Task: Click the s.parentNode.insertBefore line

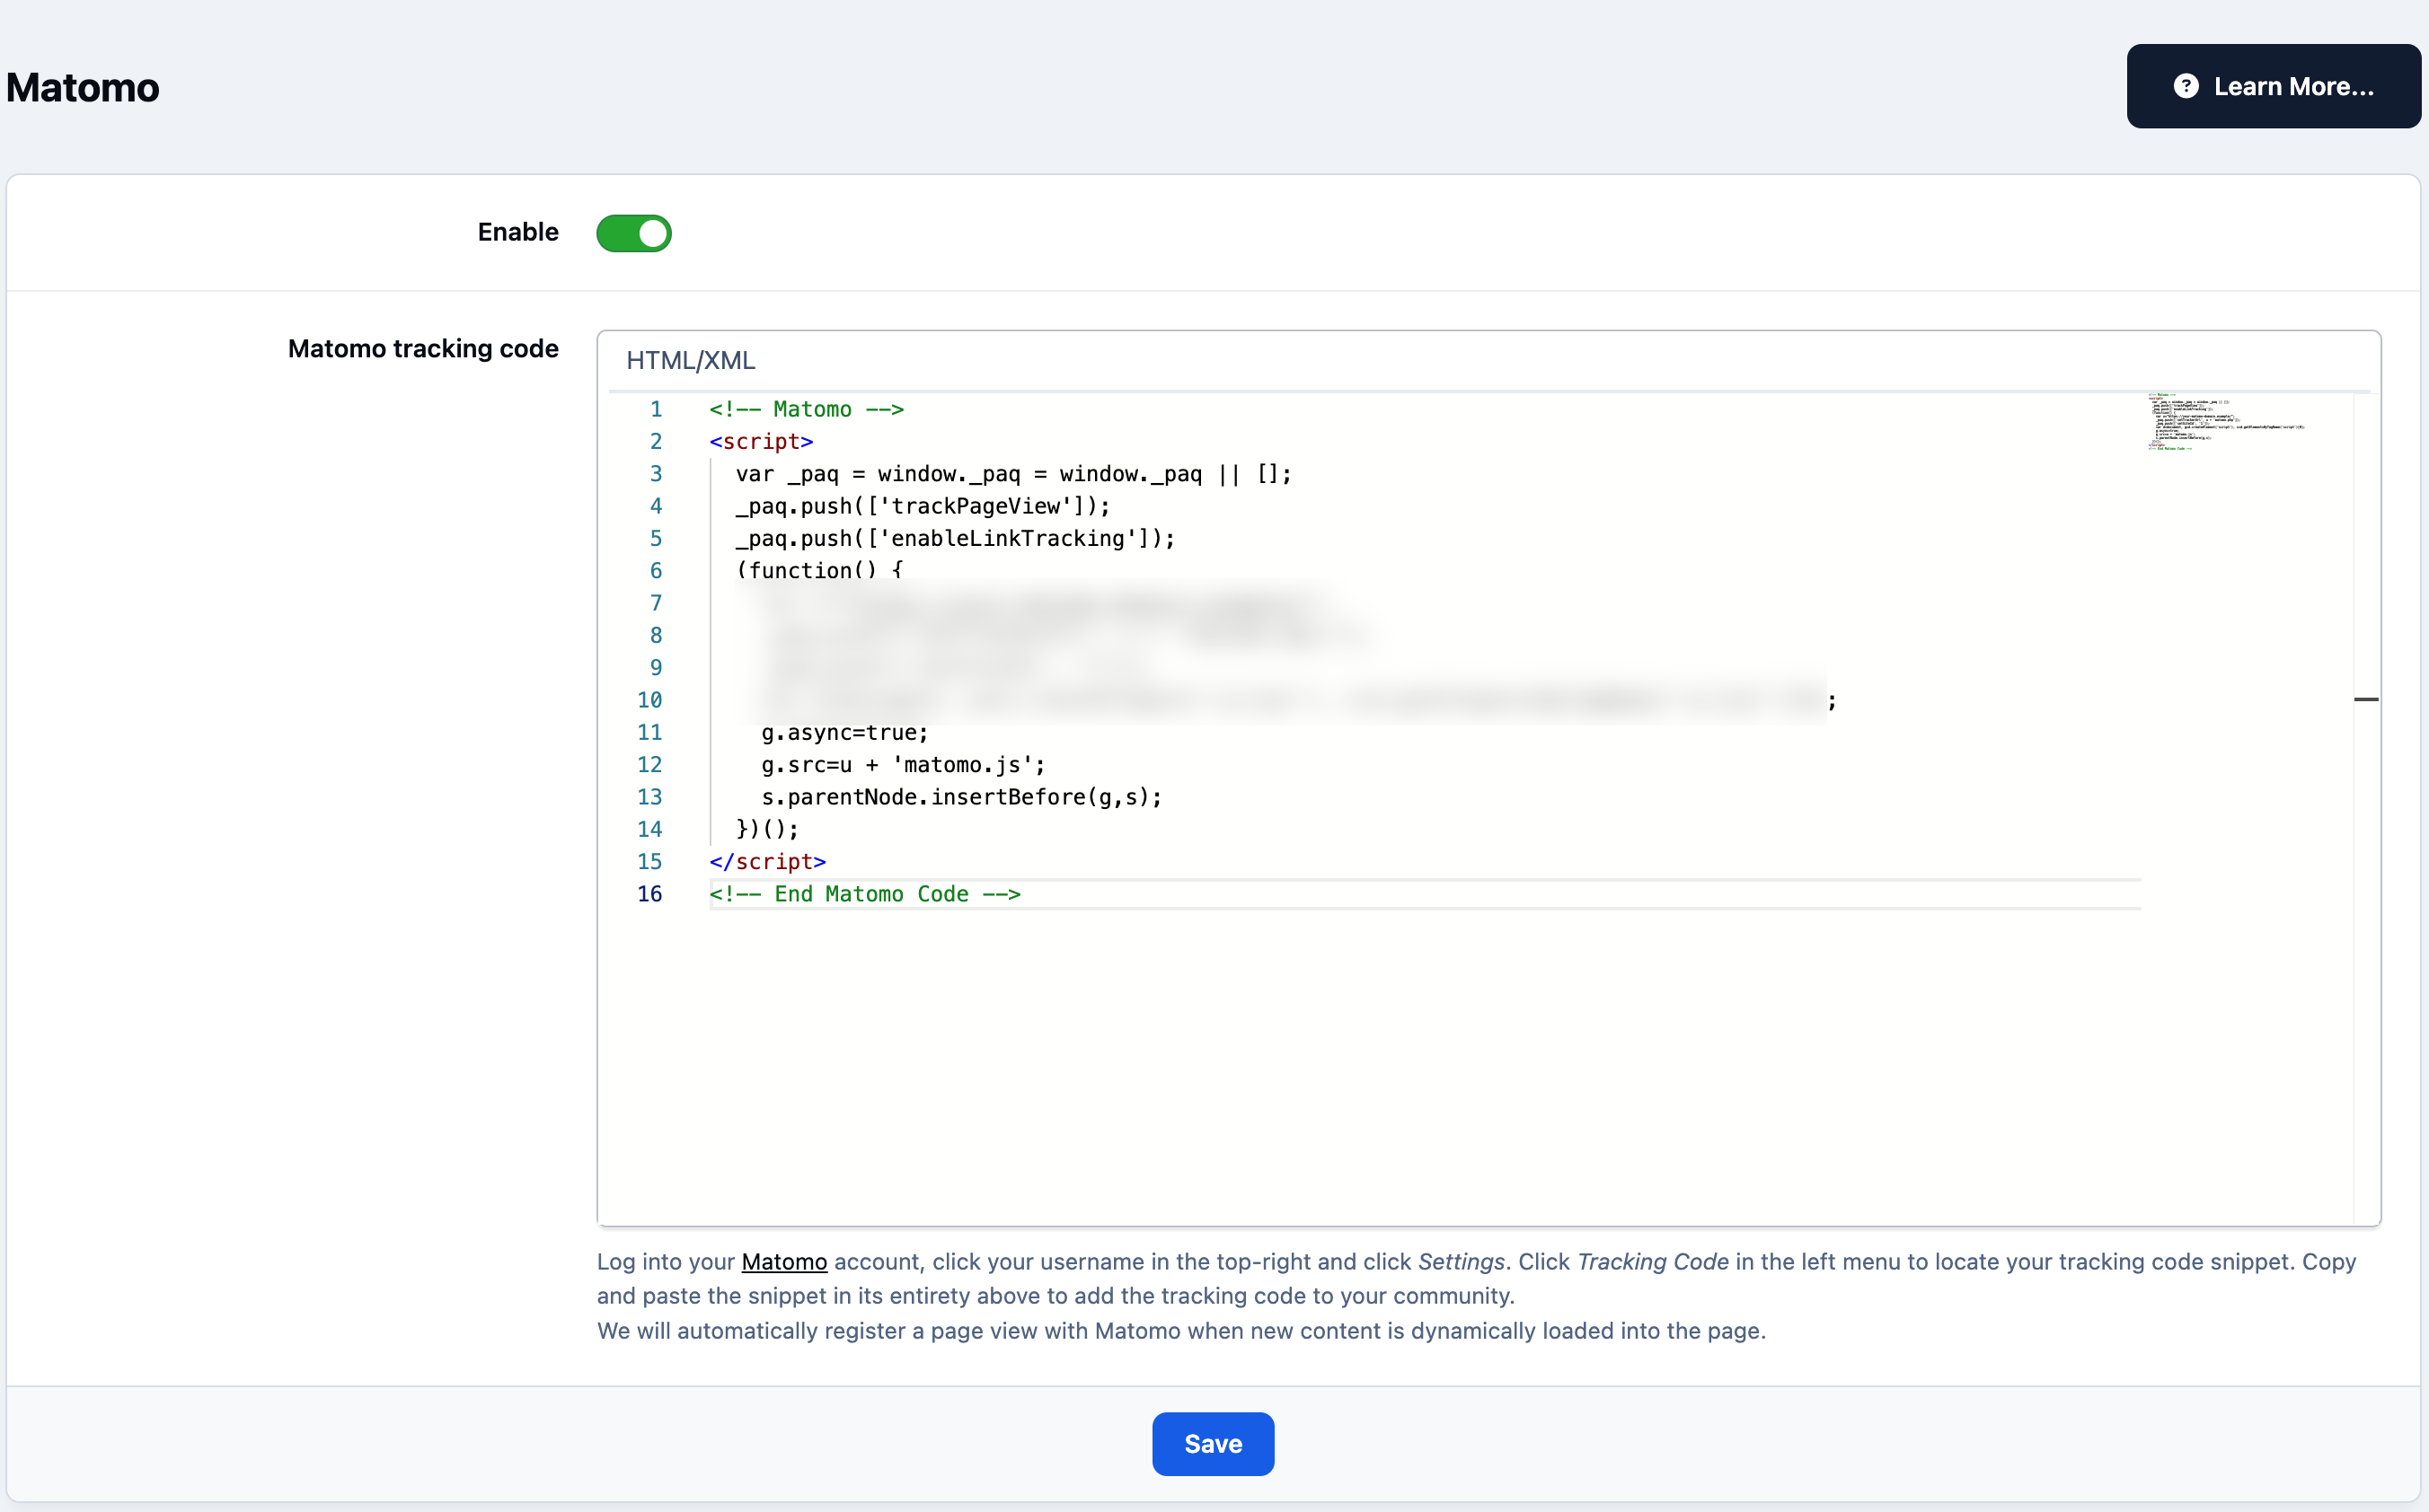Action: (x=961, y=797)
